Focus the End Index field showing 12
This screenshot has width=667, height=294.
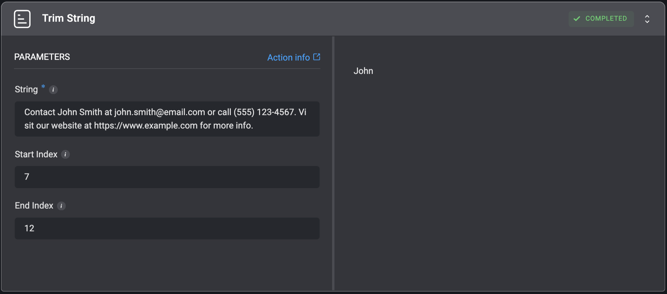point(167,228)
